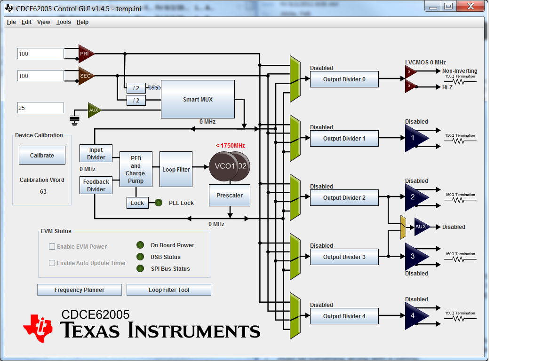Click the Calibration Word value 63
Image resolution: width=542 pixels, height=361 pixels.
click(43, 191)
